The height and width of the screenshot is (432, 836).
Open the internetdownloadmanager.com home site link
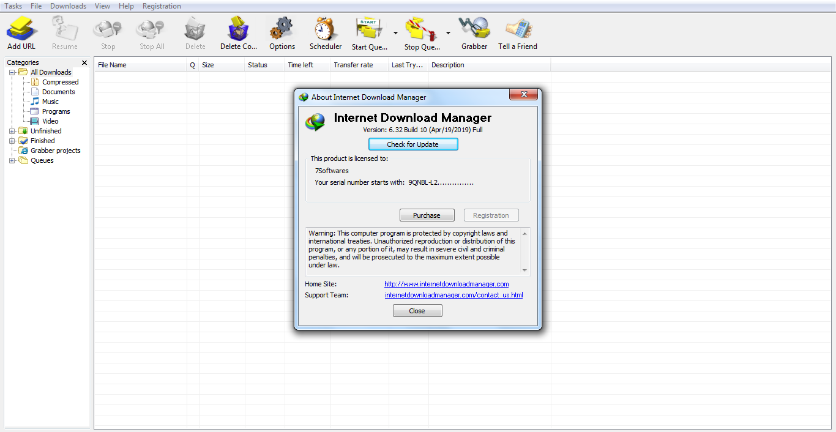[447, 284]
